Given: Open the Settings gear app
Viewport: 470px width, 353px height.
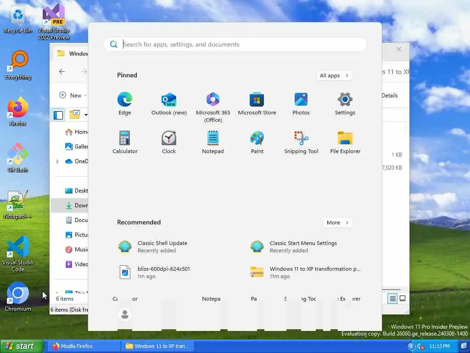Looking at the screenshot, I should tap(345, 103).
